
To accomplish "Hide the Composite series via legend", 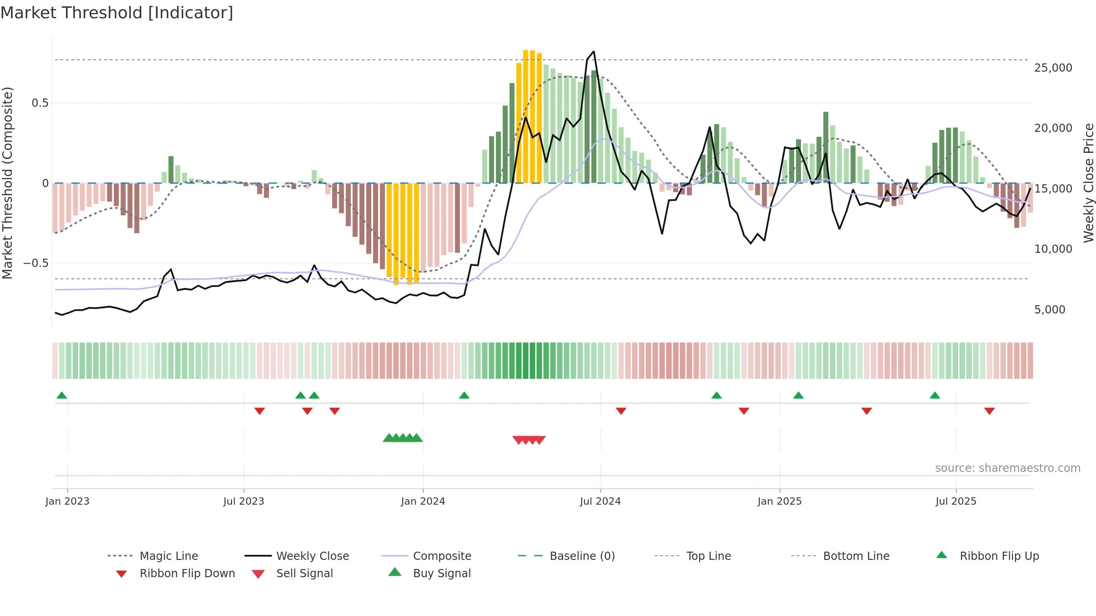I will pyautogui.click(x=426, y=556).
